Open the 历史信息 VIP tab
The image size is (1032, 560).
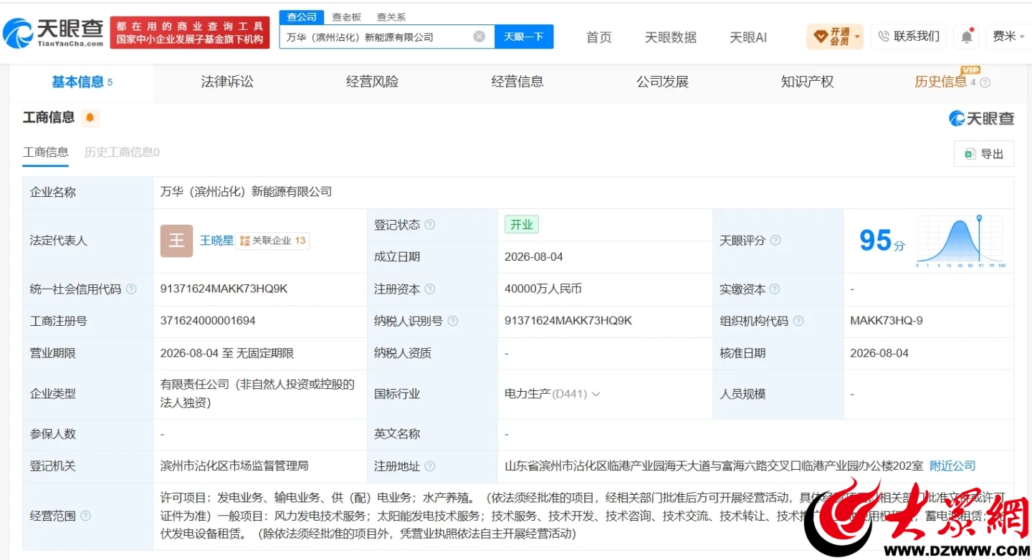pos(941,82)
